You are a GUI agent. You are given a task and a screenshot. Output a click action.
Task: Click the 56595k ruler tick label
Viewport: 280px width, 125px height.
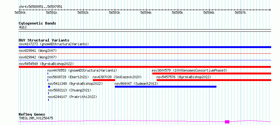(177, 13)
